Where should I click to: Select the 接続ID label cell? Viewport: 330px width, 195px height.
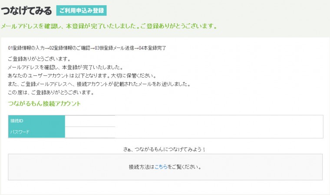point(36,120)
